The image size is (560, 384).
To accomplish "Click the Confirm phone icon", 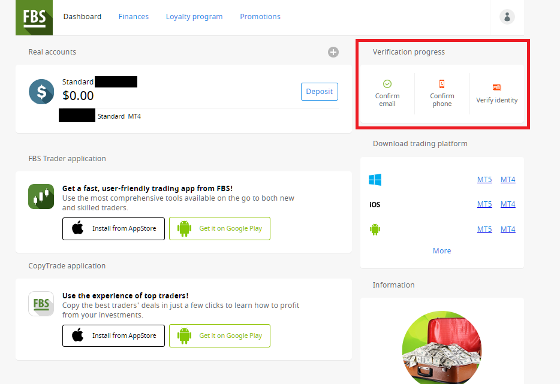I will [x=442, y=84].
